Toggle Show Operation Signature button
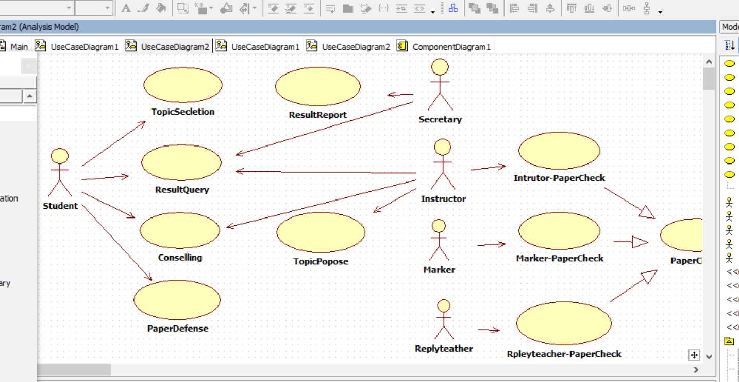Image resolution: width=739 pixels, height=382 pixels. 365,8
